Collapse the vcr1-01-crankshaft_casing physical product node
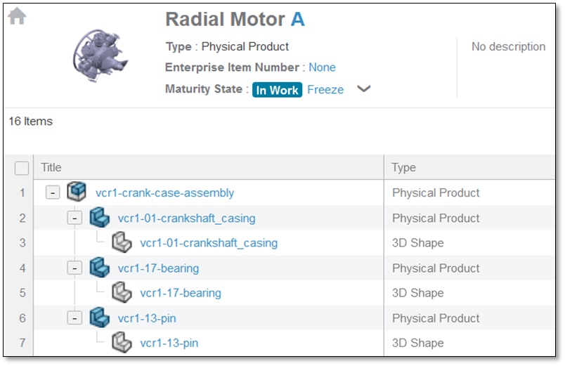The image size is (565, 366). pos(74,218)
